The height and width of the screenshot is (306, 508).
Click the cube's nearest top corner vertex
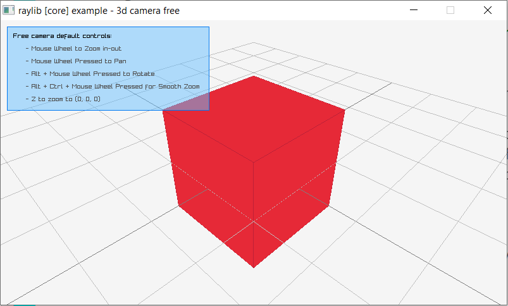point(254,161)
